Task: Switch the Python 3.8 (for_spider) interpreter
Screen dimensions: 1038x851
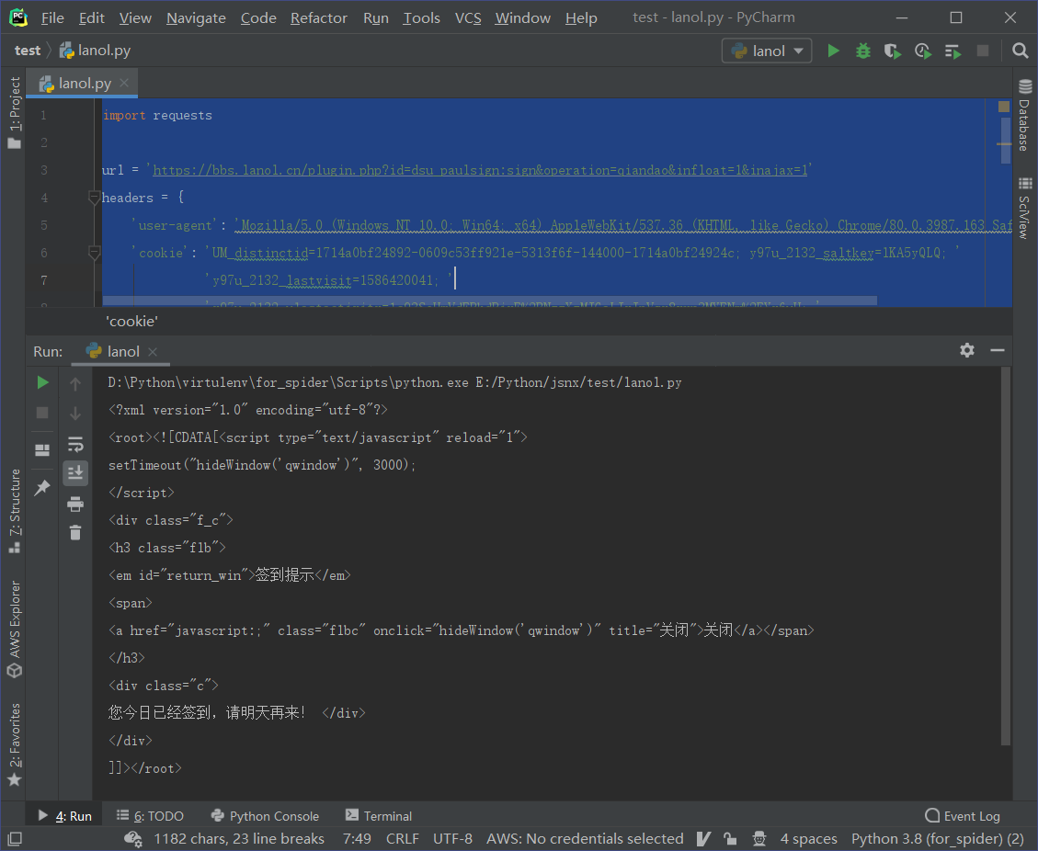Action: [x=938, y=839]
